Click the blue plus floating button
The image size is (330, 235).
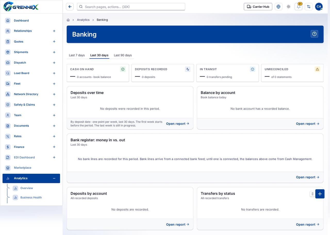click(320, 194)
